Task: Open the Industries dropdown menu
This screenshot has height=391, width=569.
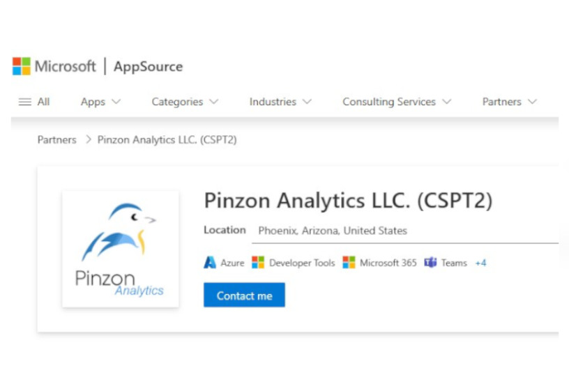Action: pyautogui.click(x=280, y=102)
